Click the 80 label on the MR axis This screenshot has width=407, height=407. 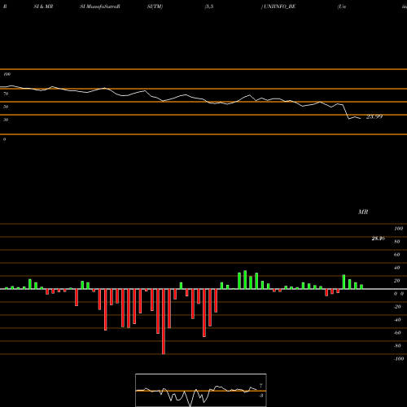(x=397, y=242)
